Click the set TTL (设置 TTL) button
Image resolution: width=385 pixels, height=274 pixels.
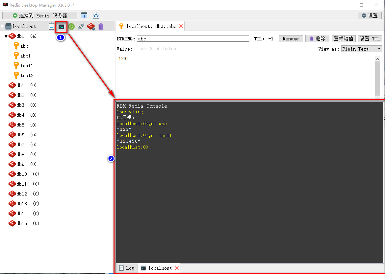(x=370, y=39)
